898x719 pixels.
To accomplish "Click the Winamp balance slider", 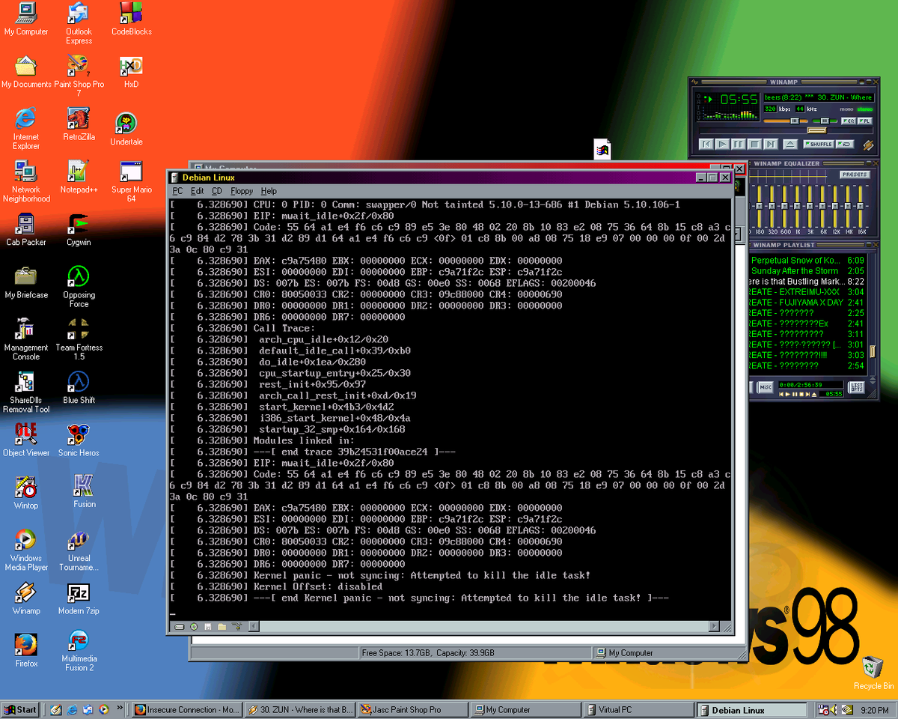I will click(825, 121).
